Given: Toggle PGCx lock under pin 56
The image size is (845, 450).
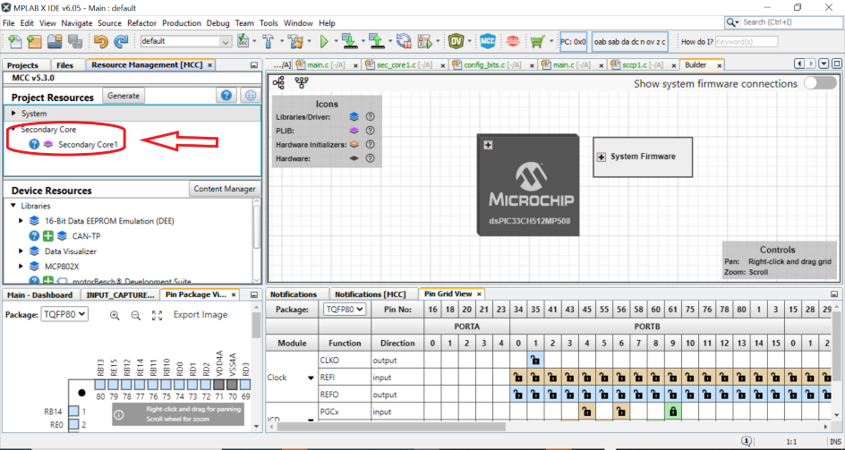Looking at the screenshot, I should (x=621, y=412).
